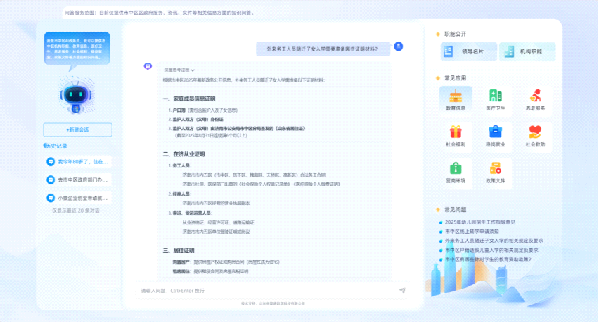Open the 政策文件 icon
Image resolution: width=599 pixels, height=323 pixels.
pos(496,169)
